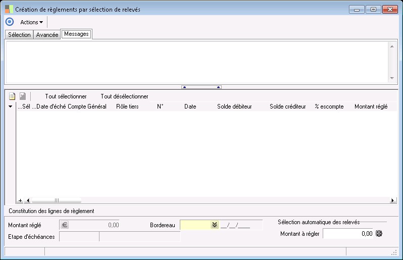Open the Actions dropdown menu
This screenshot has height=260, width=403.
point(32,22)
